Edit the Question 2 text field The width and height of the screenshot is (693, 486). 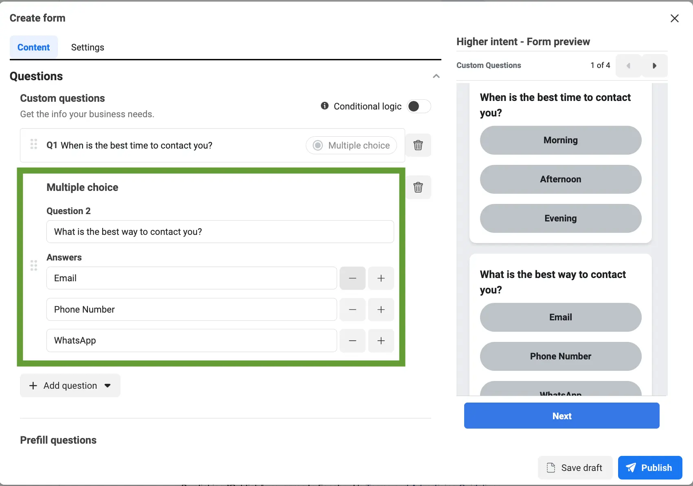[x=220, y=232]
